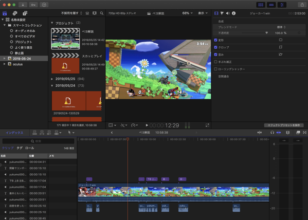Open the keyword editor key icon
Image resolution: width=308 pixels, height=220 pixels.
pos(33,5)
